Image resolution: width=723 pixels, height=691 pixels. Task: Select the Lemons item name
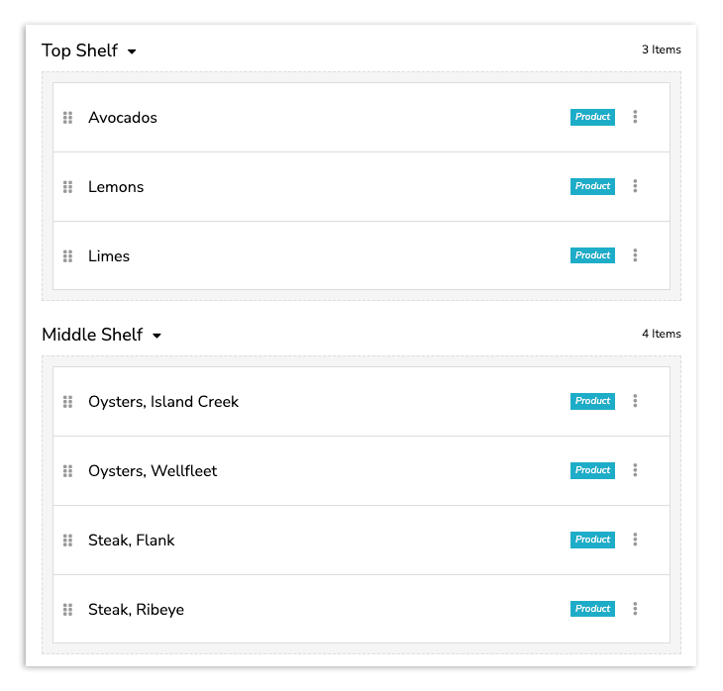[116, 187]
